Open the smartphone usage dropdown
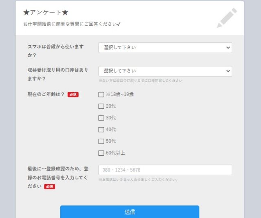 coord(165,48)
